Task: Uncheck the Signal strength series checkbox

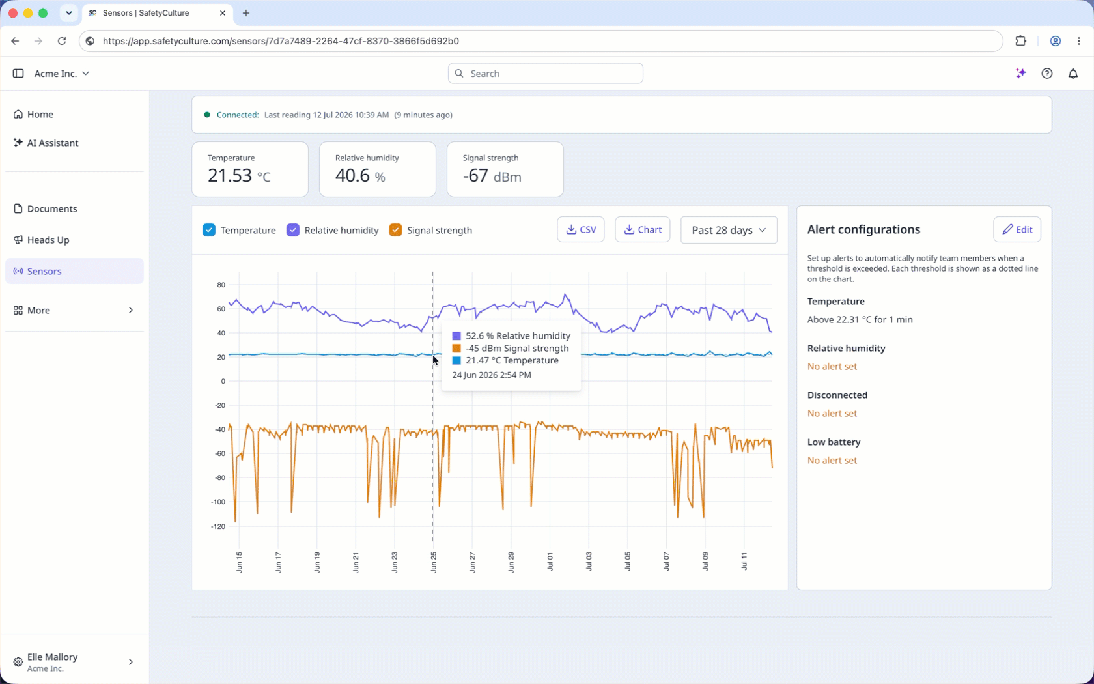Action: click(395, 230)
